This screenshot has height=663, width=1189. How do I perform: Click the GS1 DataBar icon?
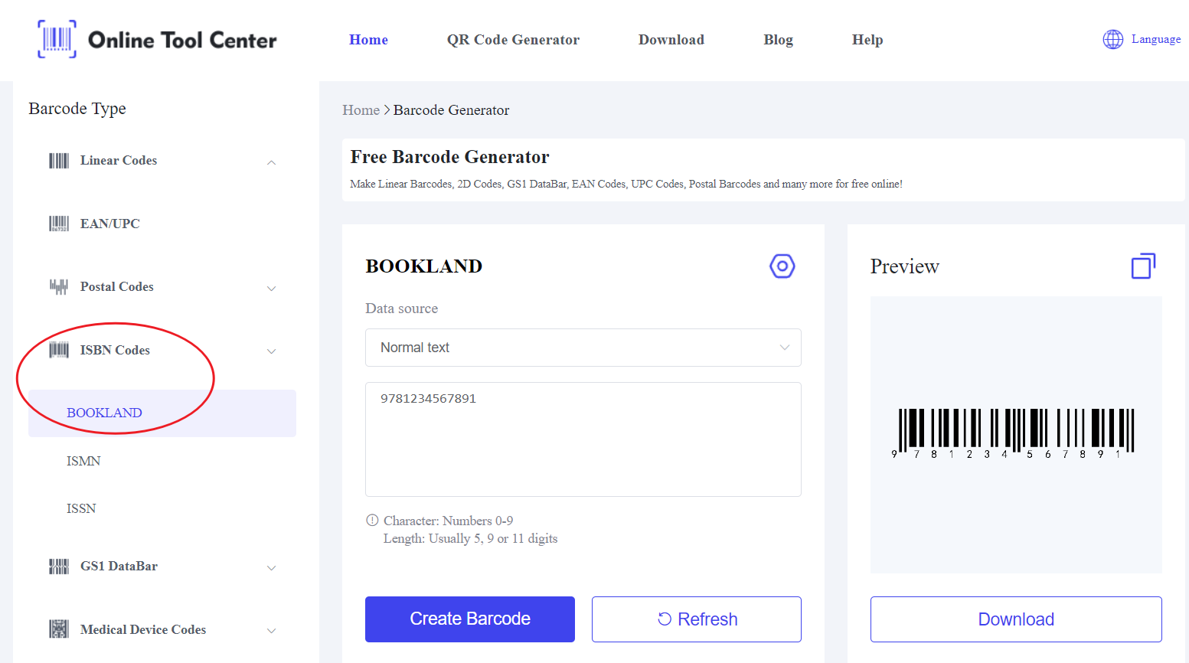[x=59, y=567]
